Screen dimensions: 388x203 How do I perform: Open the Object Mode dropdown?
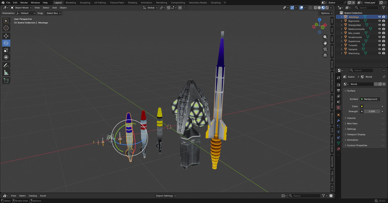click(x=22, y=8)
